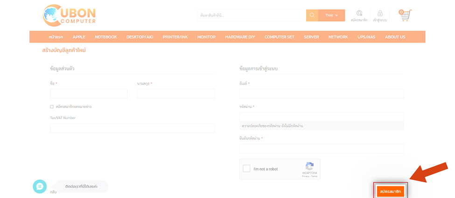
Task: Click the back link at bottom left
Action: [53, 192]
